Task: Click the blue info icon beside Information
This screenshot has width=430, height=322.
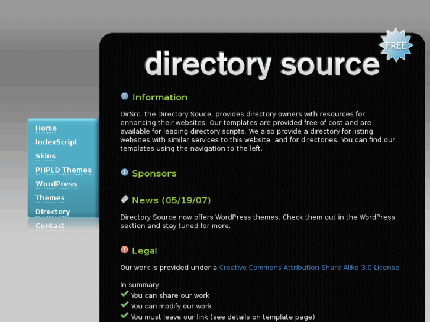Action: [x=124, y=96]
